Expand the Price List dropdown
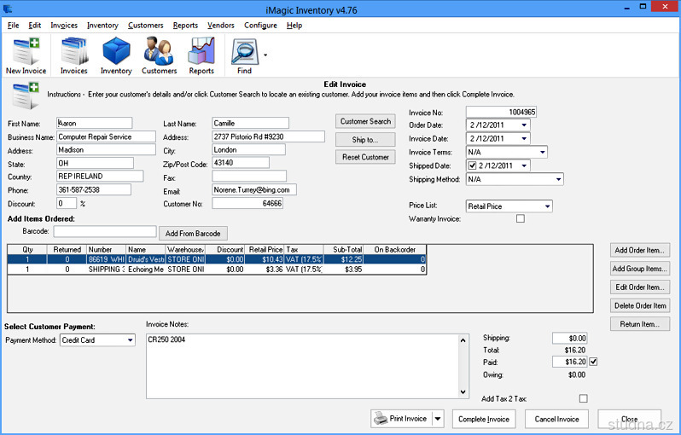The width and height of the screenshot is (681, 435). coord(547,206)
